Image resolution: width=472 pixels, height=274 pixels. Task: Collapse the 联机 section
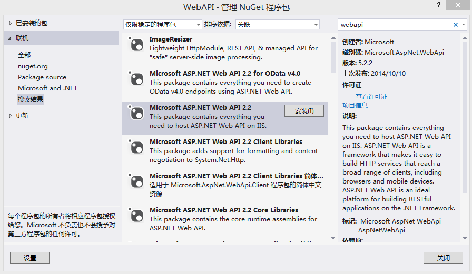tap(9, 38)
